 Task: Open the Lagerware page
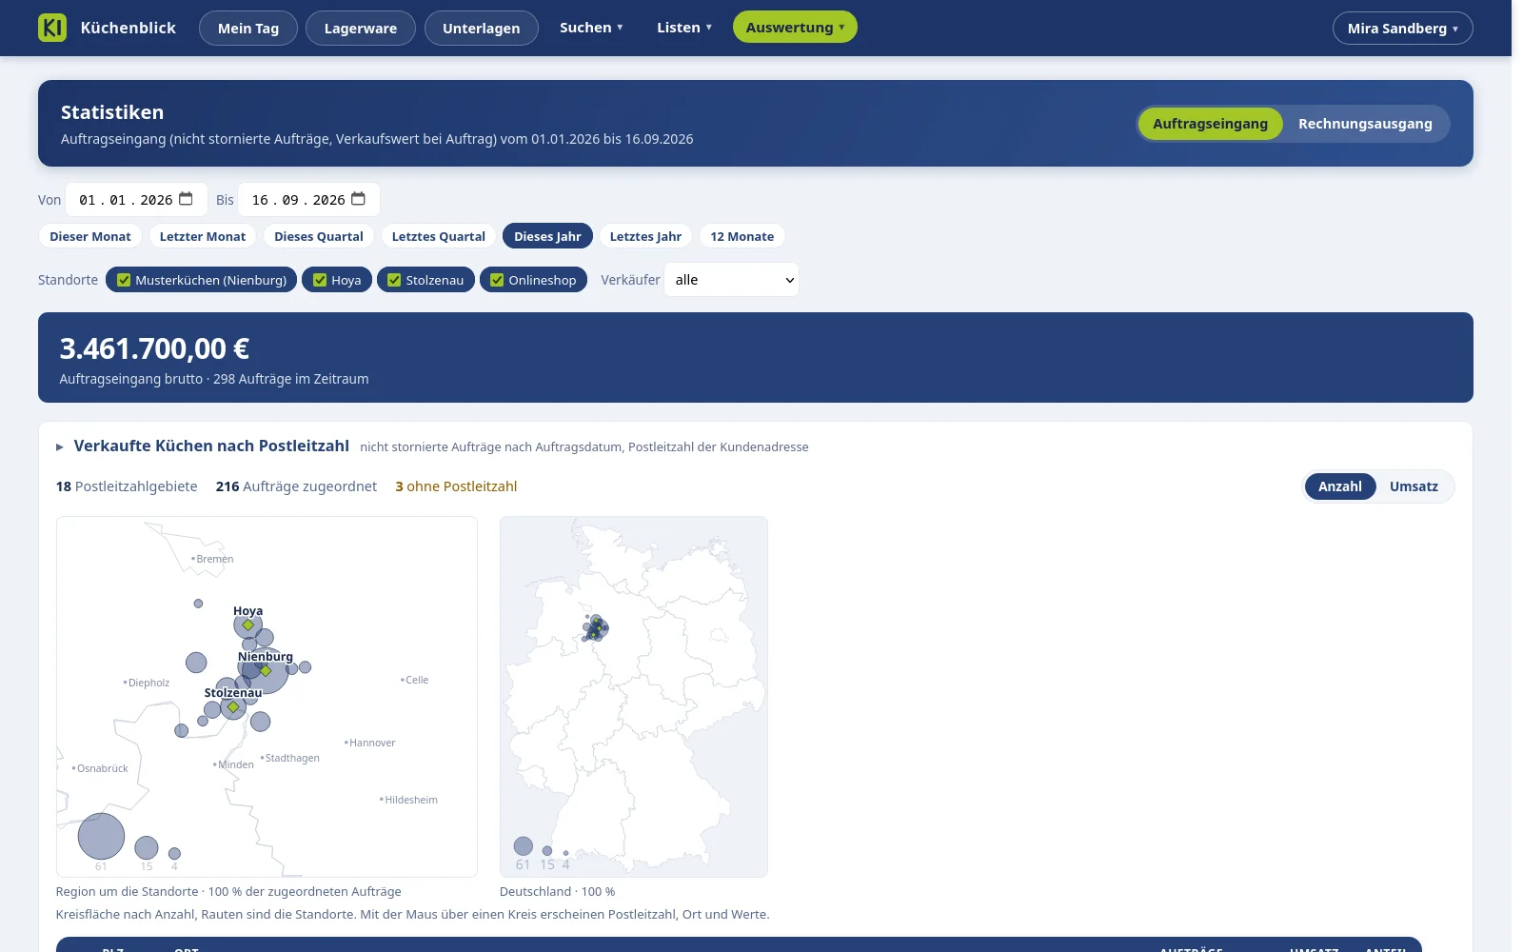pos(361,29)
